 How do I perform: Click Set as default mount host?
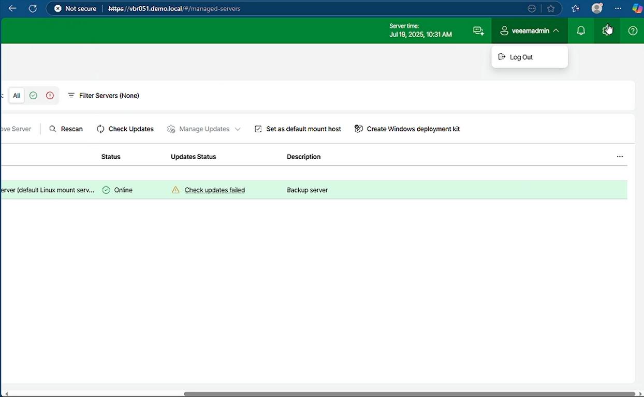click(298, 129)
